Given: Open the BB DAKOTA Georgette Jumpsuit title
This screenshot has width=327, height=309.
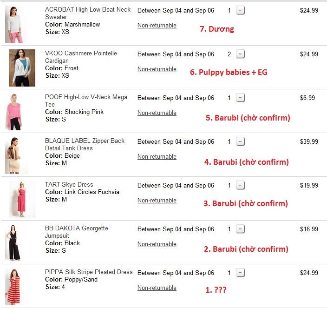Looking at the screenshot, I should pyautogui.click(x=76, y=232).
